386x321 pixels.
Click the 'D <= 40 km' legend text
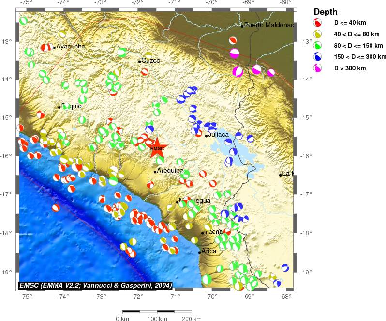click(x=351, y=23)
